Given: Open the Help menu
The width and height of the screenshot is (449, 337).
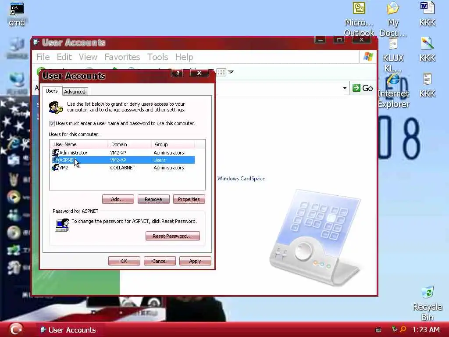Looking at the screenshot, I should point(184,57).
